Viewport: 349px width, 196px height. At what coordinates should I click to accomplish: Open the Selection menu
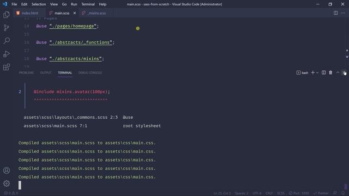point(39,4)
